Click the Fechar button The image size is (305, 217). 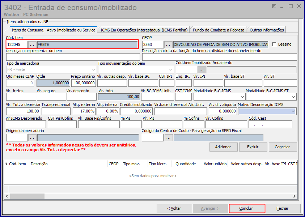(283, 208)
